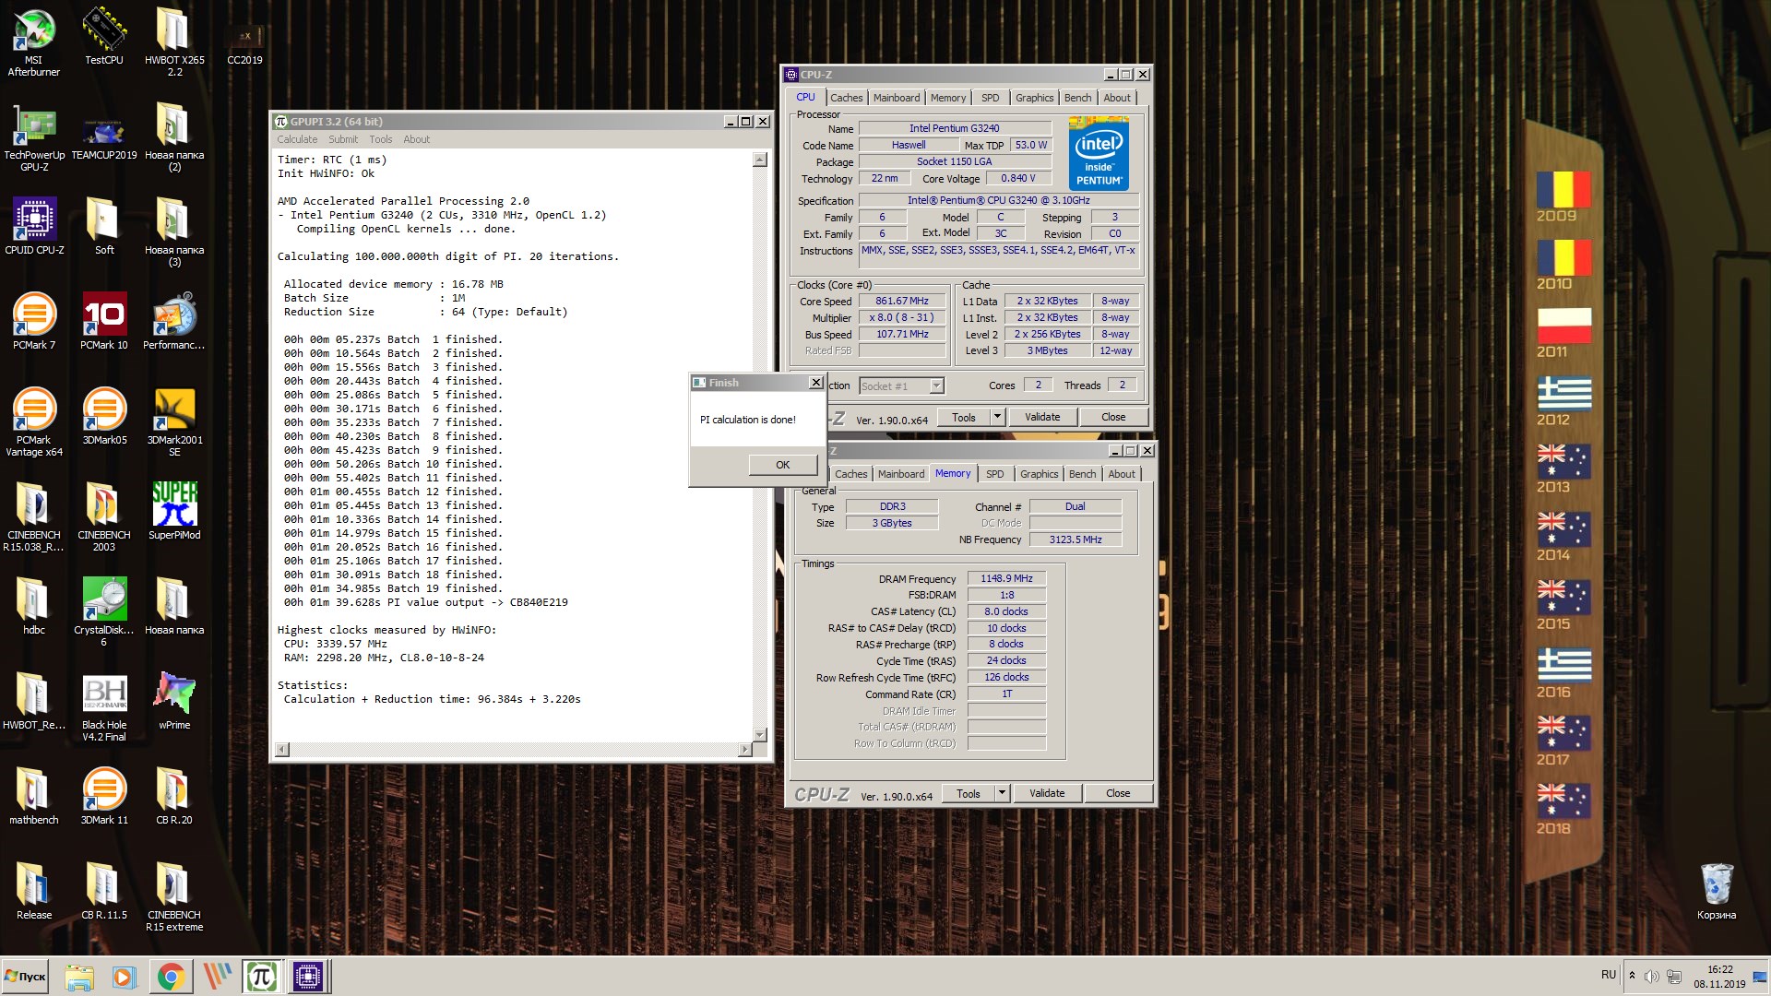Show hidden system tray icons
The height and width of the screenshot is (996, 1771).
coord(1632,976)
